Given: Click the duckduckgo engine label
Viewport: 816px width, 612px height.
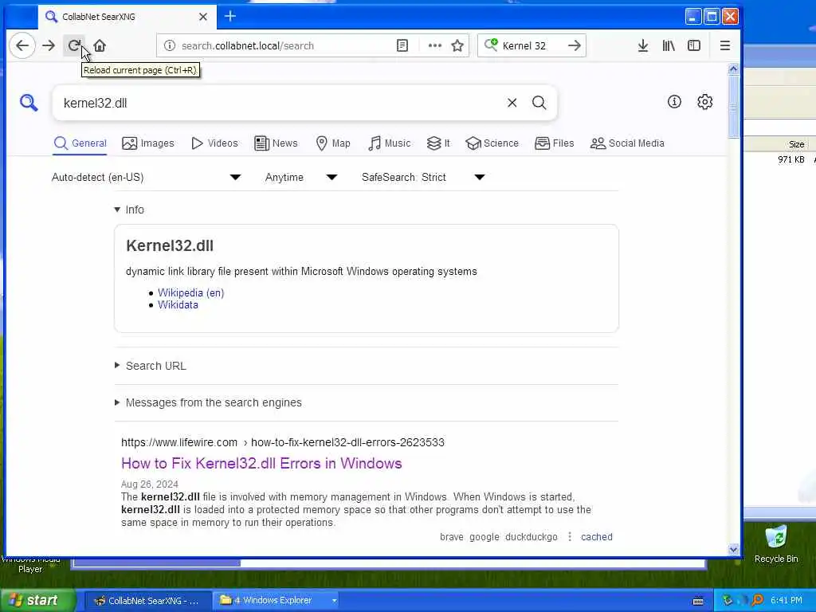Looking at the screenshot, I should [531, 536].
